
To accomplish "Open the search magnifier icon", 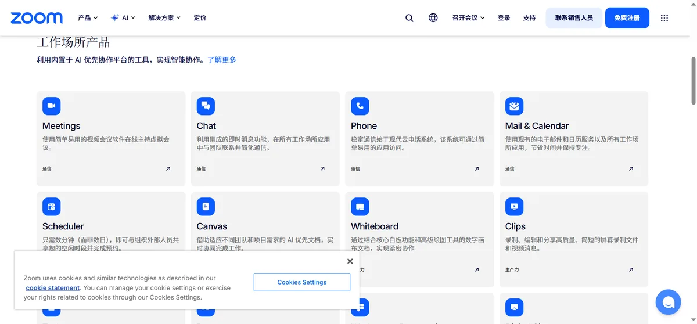I will 409,18.
